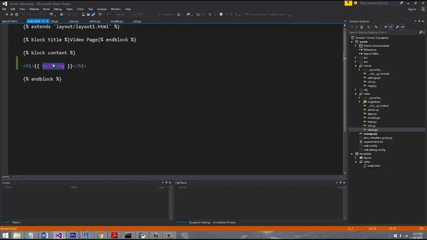Collapse the video app folder
This screenshot has width=427, height=240.
tap(356, 94)
